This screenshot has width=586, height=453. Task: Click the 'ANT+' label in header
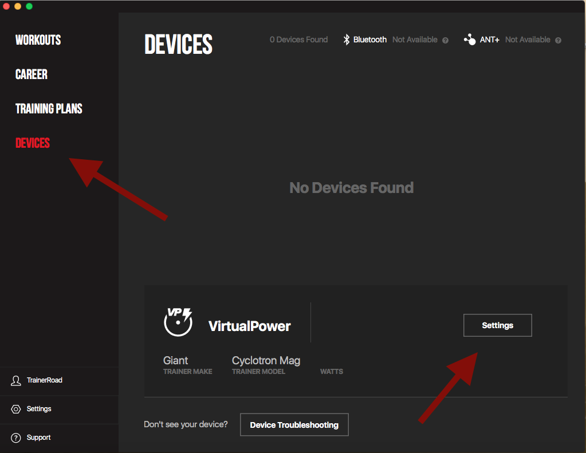pyautogui.click(x=490, y=40)
